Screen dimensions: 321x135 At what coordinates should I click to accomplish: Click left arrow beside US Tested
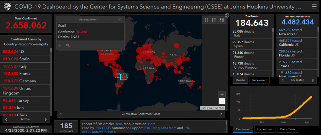pos(283,80)
